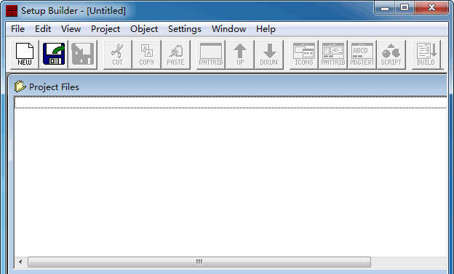This screenshot has height=274, width=454.
Task: Open the File menu
Action: click(17, 29)
